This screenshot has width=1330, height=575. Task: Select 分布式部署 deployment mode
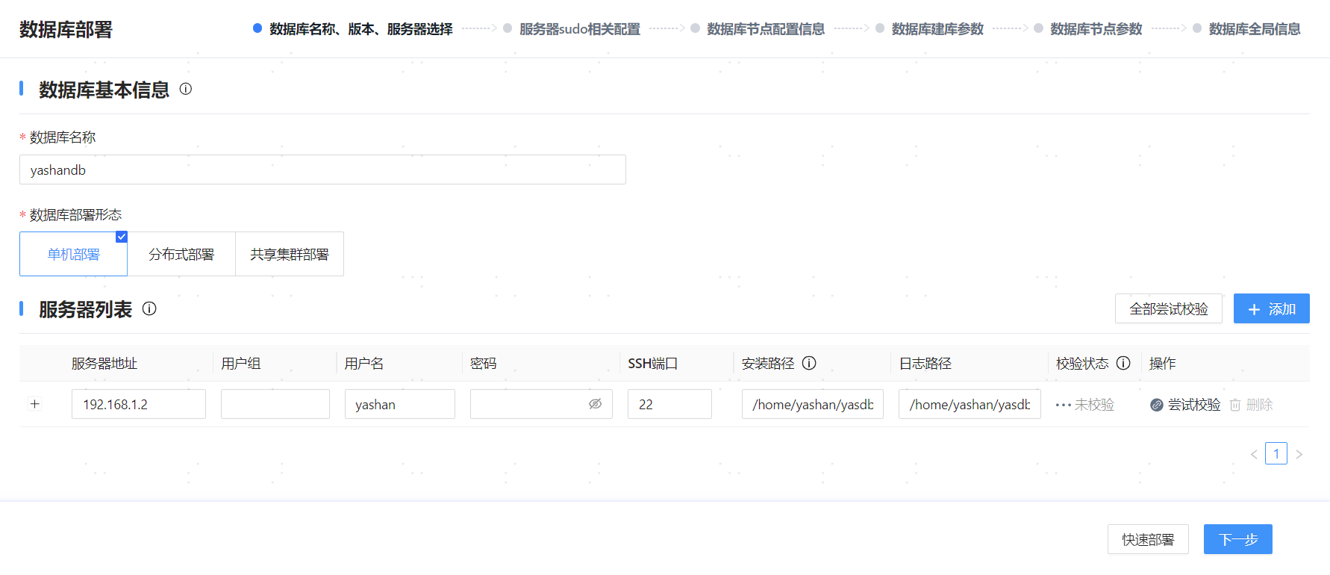pos(181,254)
